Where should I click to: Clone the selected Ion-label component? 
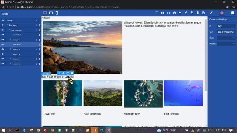coord(68,73)
